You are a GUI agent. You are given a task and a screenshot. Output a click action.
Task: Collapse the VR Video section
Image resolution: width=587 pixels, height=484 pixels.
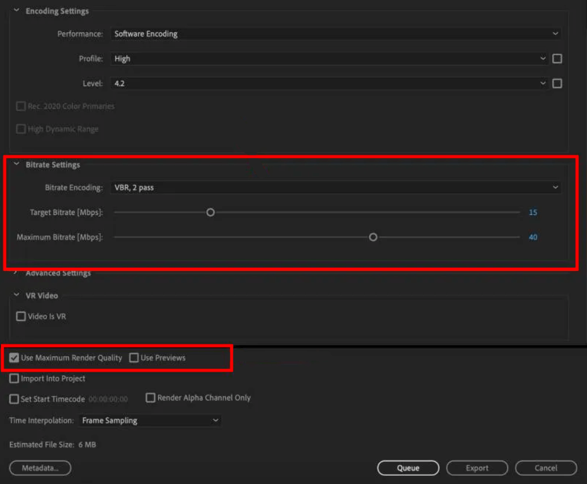click(17, 296)
